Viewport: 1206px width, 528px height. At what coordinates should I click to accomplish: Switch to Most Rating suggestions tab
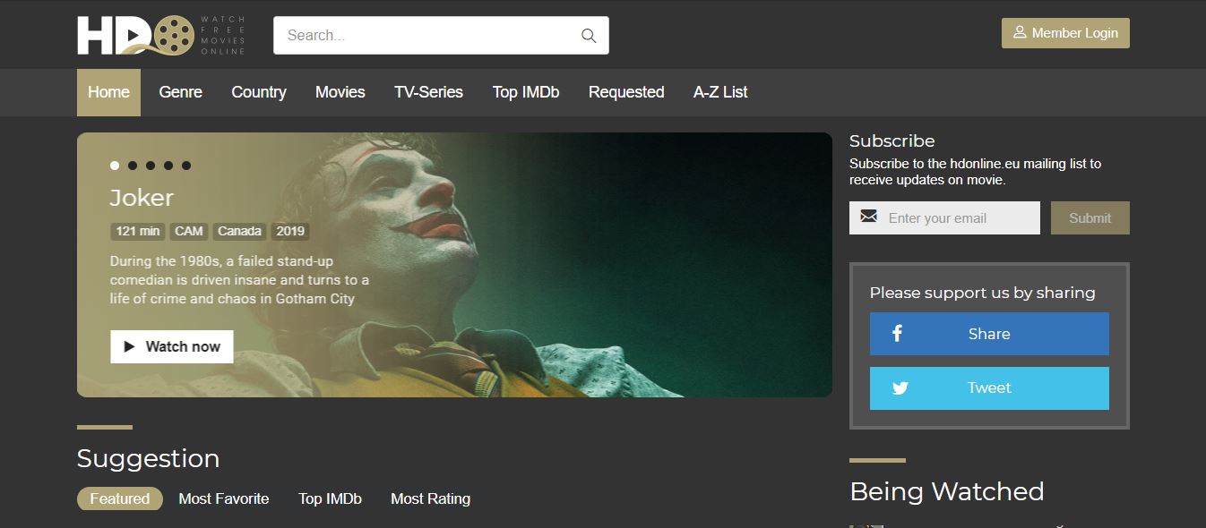coord(430,498)
